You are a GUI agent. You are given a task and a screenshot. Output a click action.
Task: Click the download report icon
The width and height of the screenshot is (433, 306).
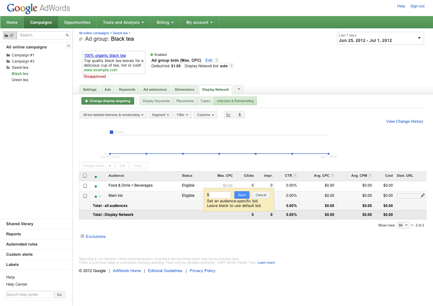(x=240, y=115)
